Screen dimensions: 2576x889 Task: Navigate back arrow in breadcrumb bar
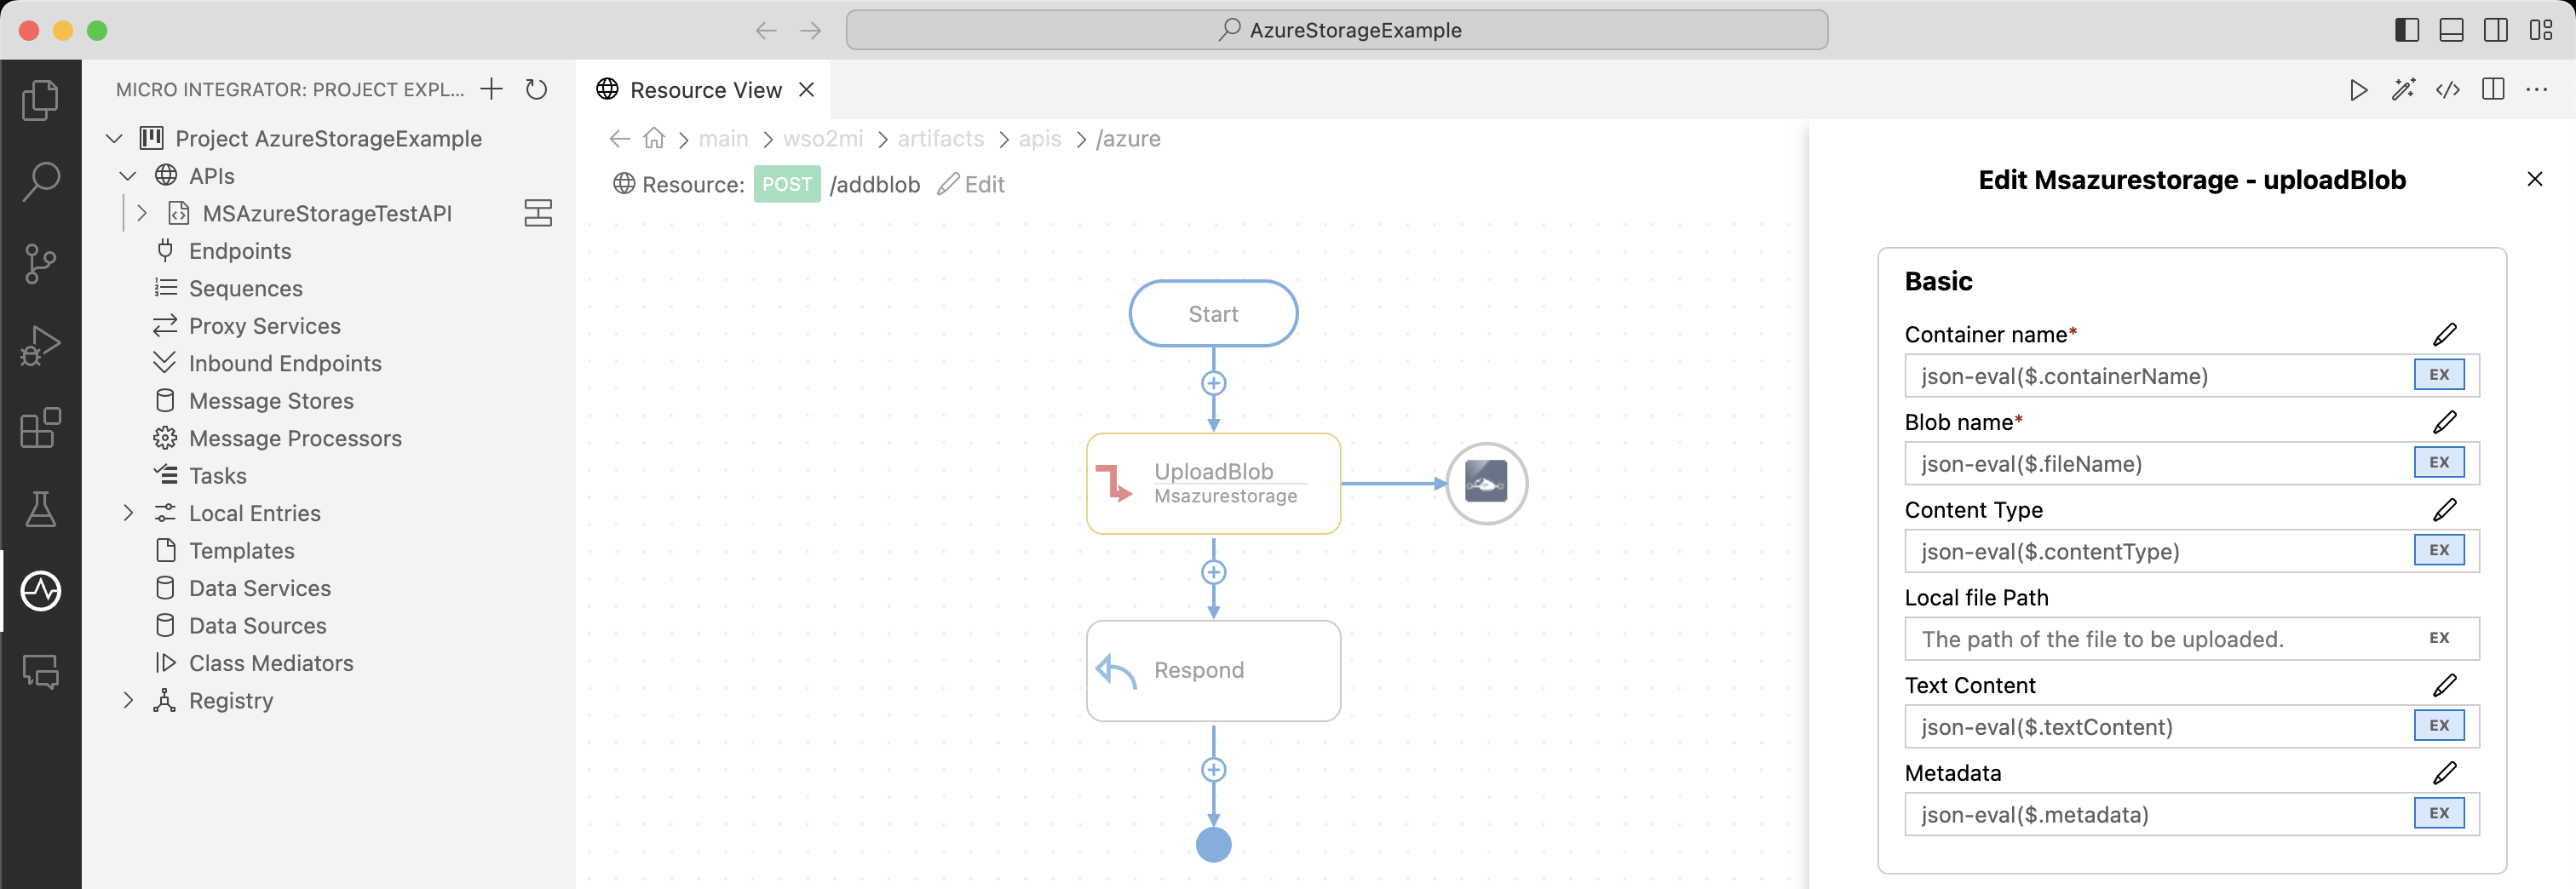(x=619, y=138)
